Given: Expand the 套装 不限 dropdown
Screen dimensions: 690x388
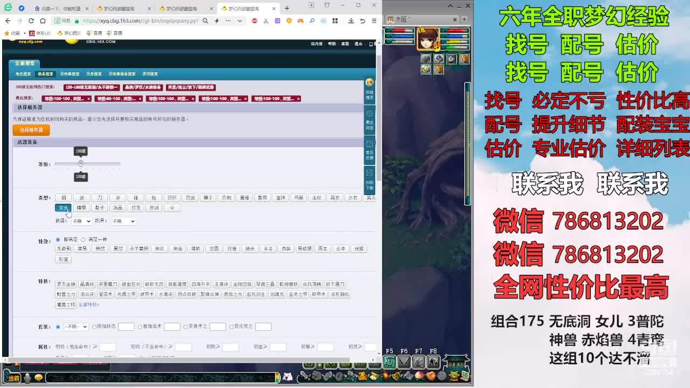Looking at the screenshot, I should [x=75, y=327].
